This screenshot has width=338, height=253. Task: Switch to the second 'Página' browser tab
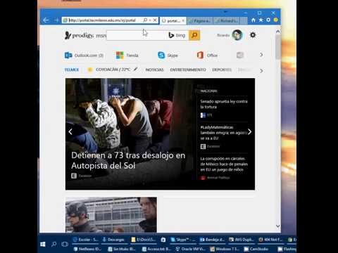click(200, 20)
